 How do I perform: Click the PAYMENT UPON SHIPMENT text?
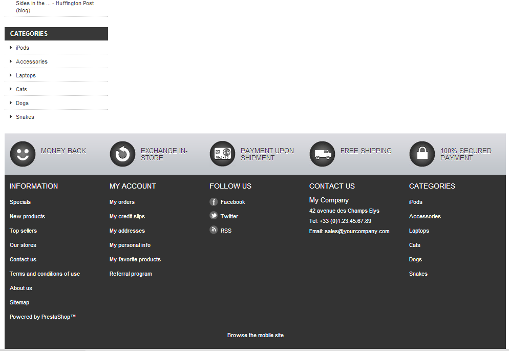click(x=267, y=154)
